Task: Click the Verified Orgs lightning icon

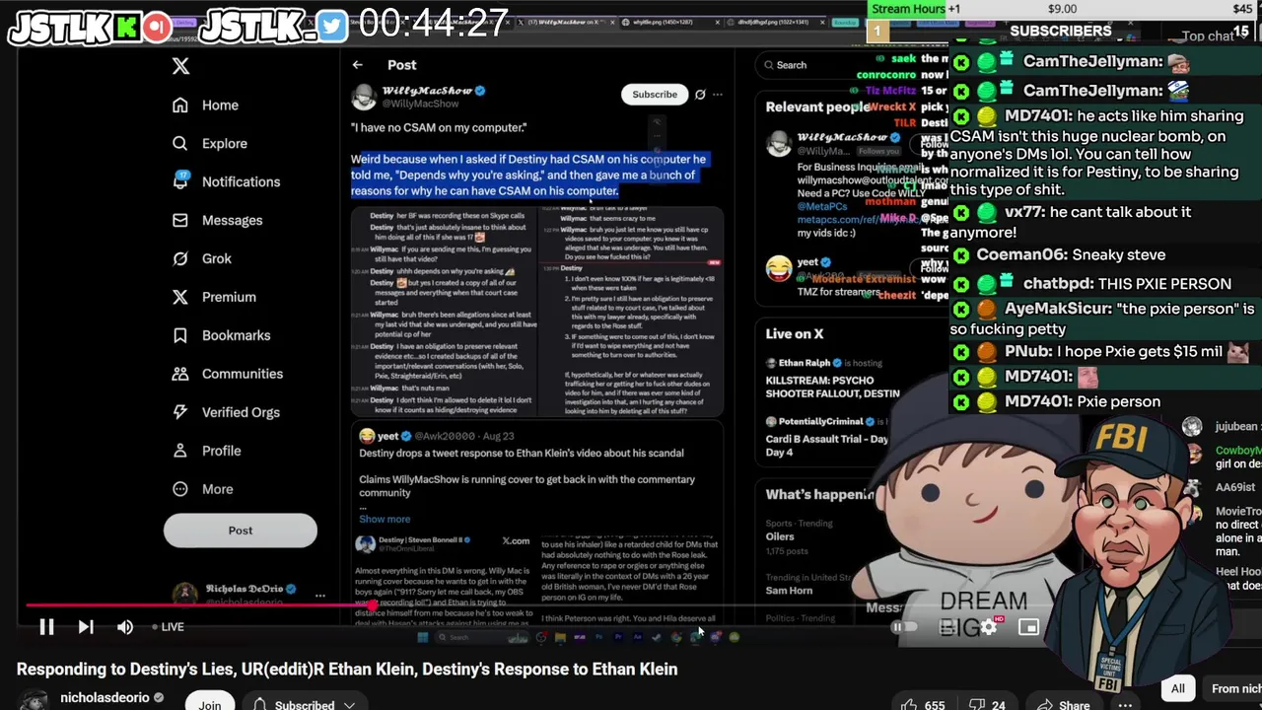Action: pos(180,413)
